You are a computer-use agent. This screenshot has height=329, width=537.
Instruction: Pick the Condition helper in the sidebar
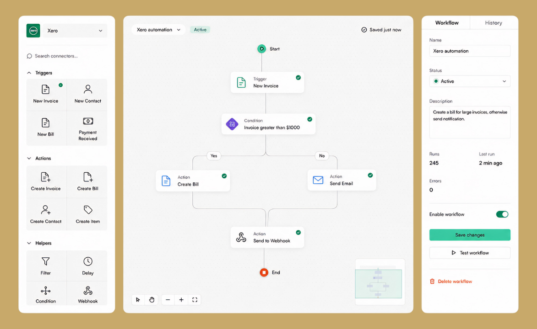click(46, 293)
